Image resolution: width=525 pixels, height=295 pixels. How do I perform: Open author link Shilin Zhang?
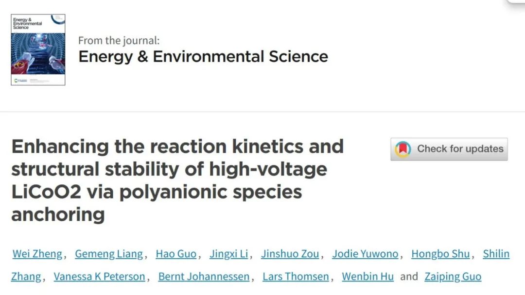(496, 254)
